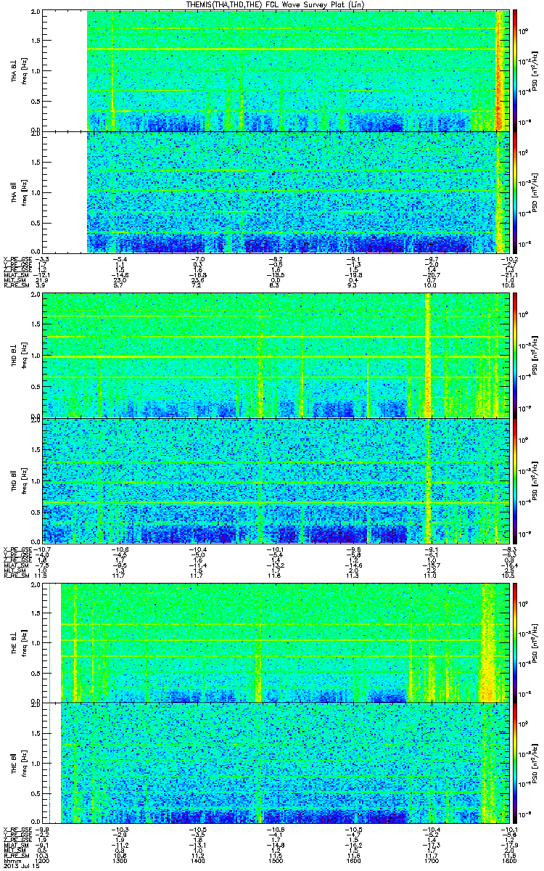Click the THD Bll spectrogram panel
This screenshot has width=544, height=871.
coord(276,481)
